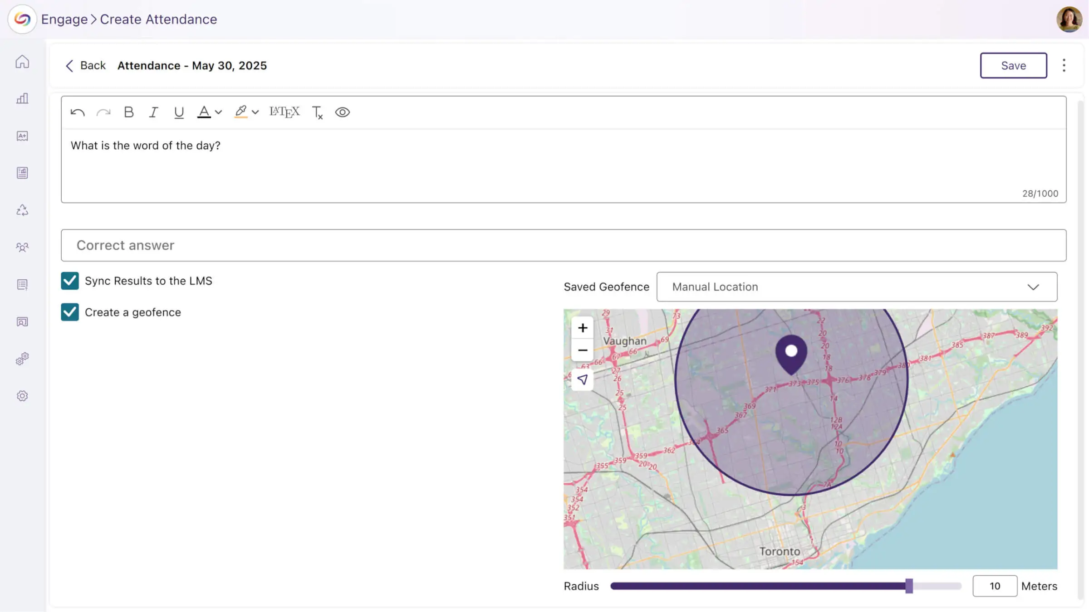
Task: Clear text formatting with Tx icon
Action: (x=317, y=112)
